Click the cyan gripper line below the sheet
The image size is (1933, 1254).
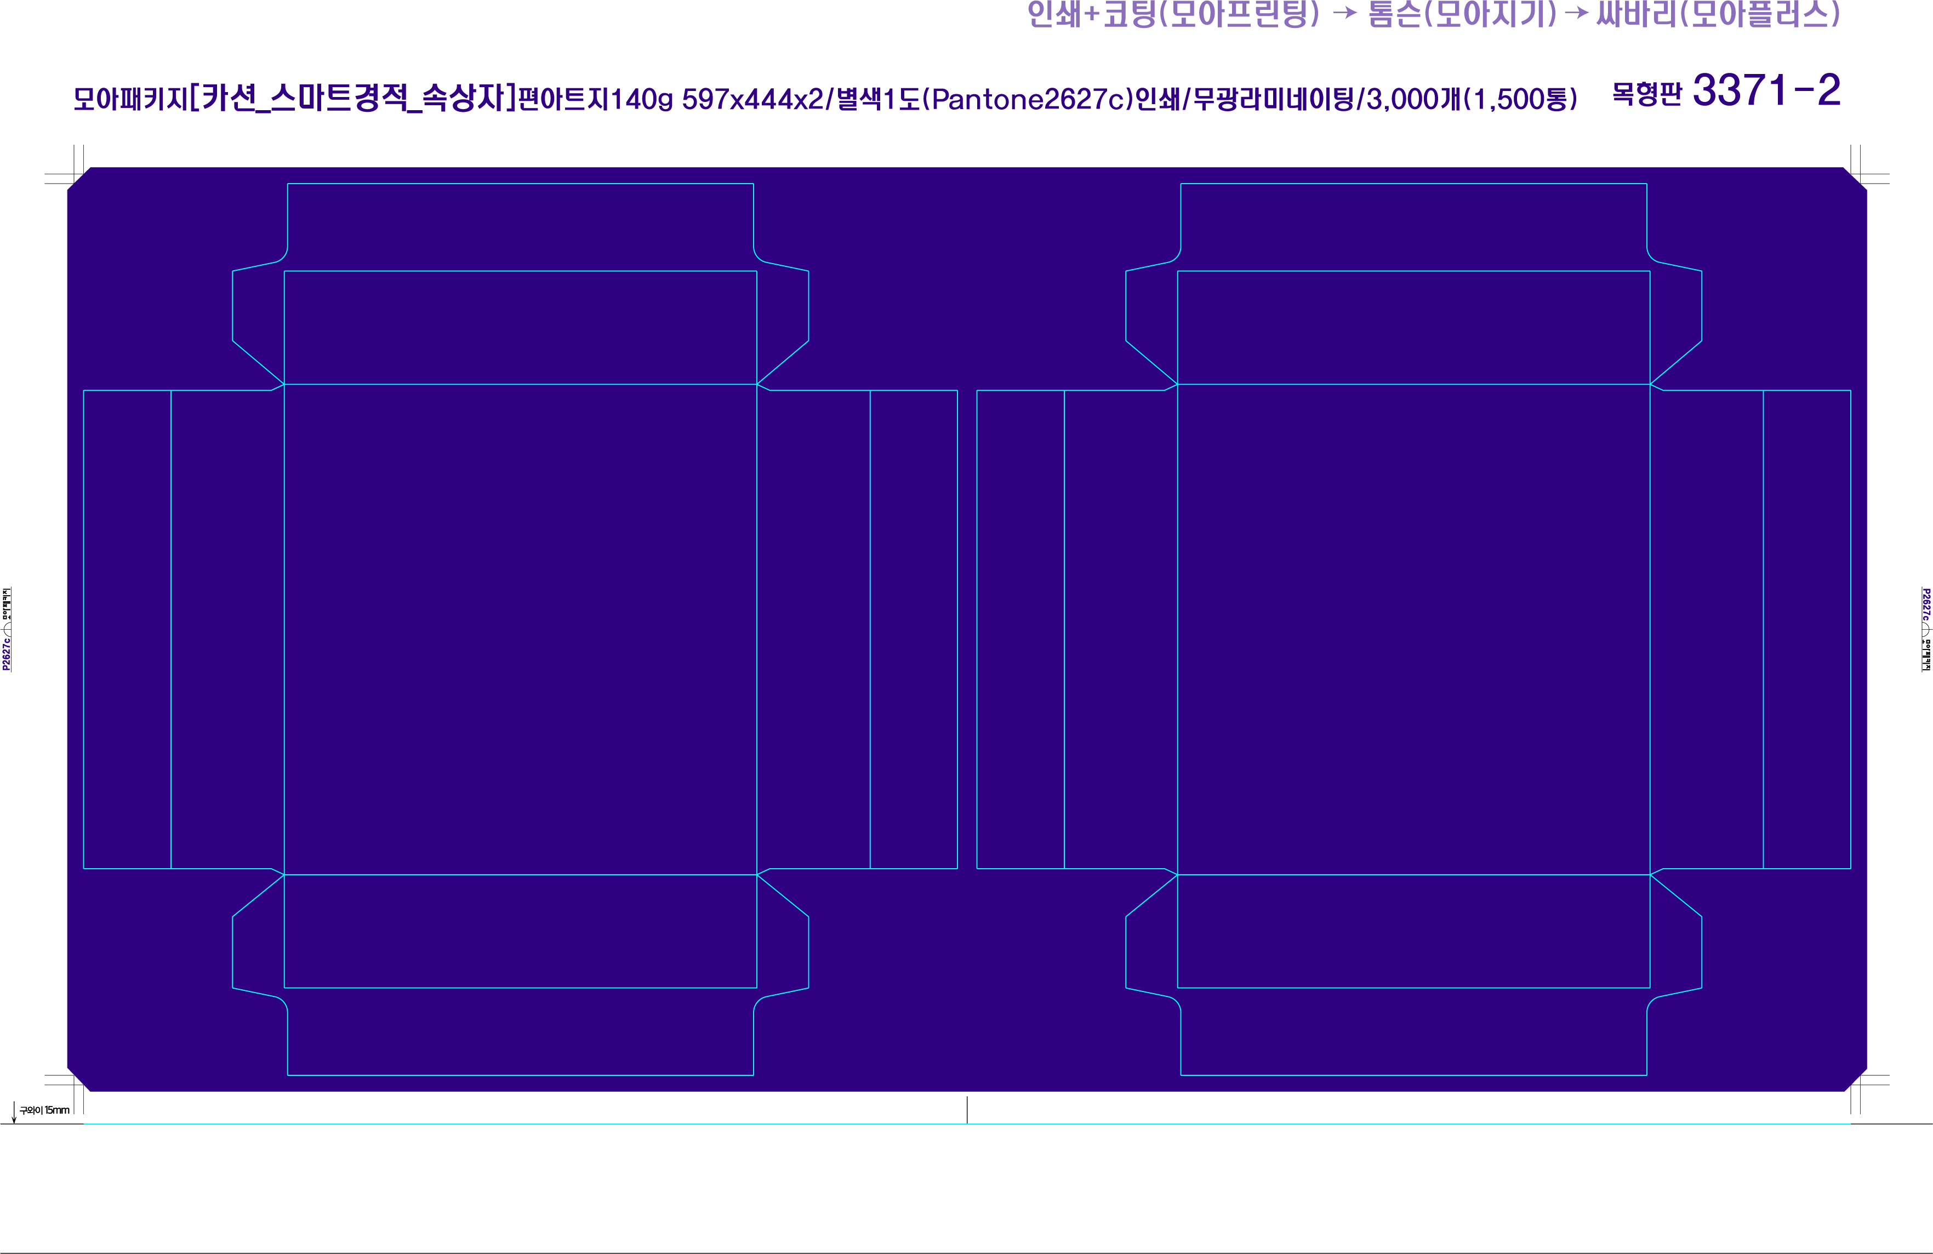click(568, 1124)
